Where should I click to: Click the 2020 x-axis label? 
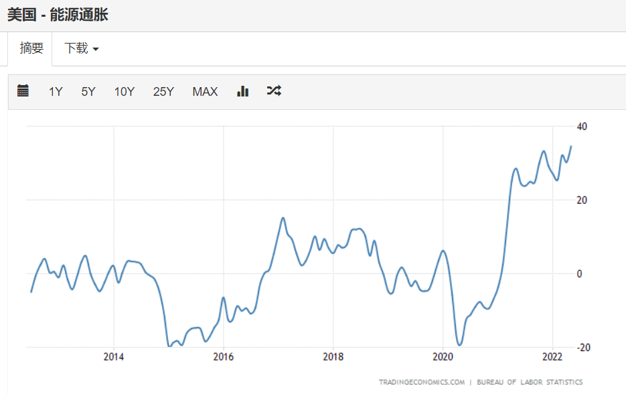point(443,356)
